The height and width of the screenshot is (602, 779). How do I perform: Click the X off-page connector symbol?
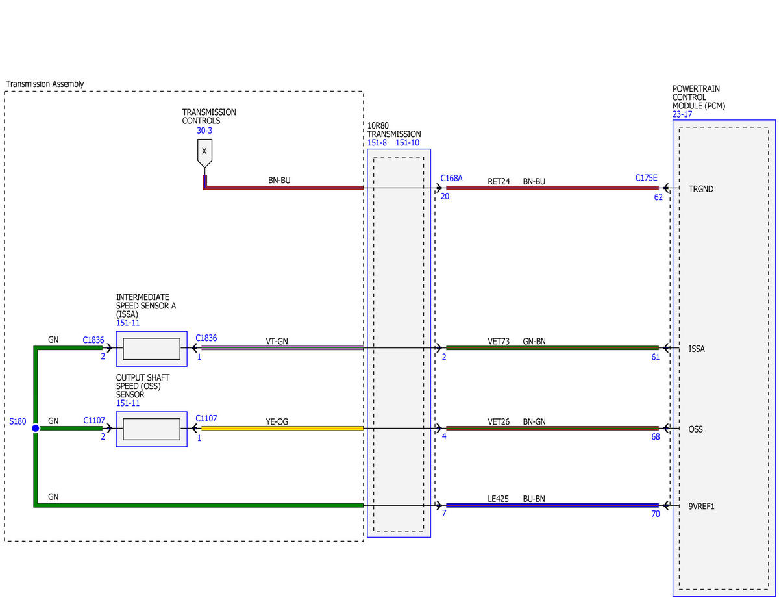pos(204,153)
